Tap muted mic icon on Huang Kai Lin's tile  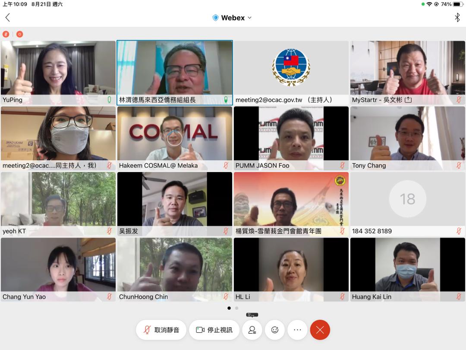(459, 297)
